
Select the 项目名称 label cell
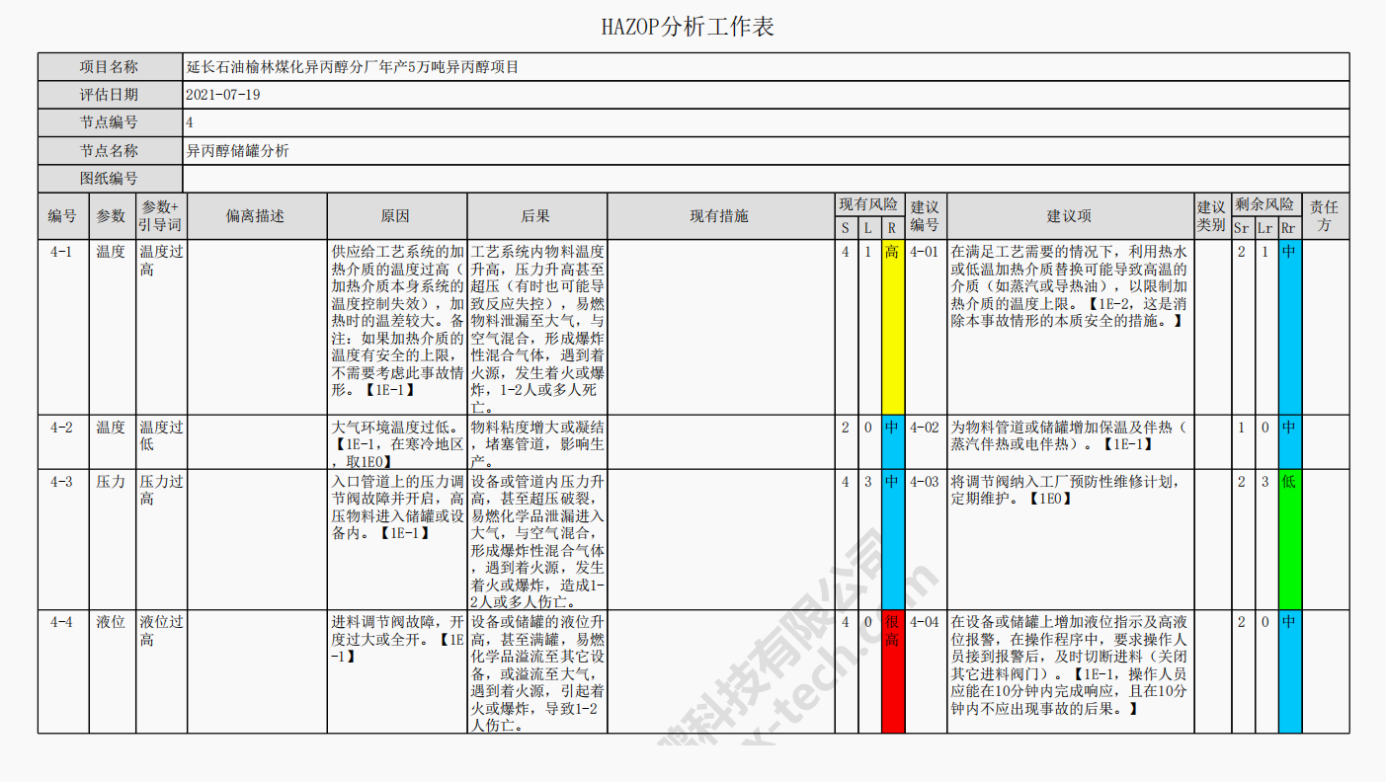point(111,67)
